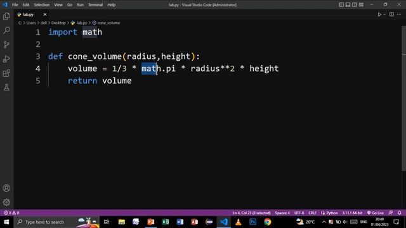The width and height of the screenshot is (406, 228).
Task: Open VLC media player from taskbar
Action: pyautogui.click(x=239, y=222)
